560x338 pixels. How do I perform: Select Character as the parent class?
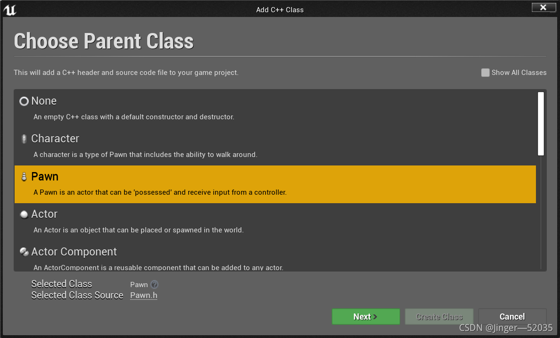(275, 147)
